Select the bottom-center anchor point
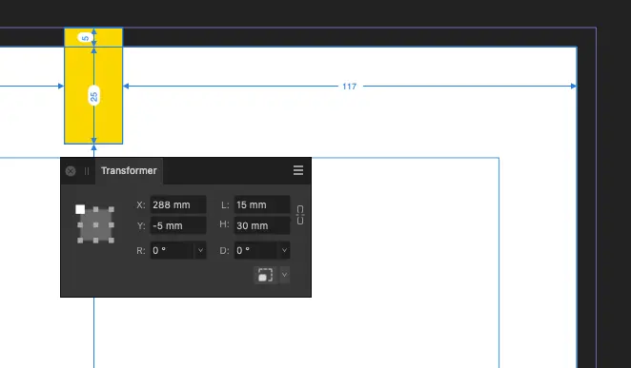Screen dimensions: 631x368 [x=95, y=241]
